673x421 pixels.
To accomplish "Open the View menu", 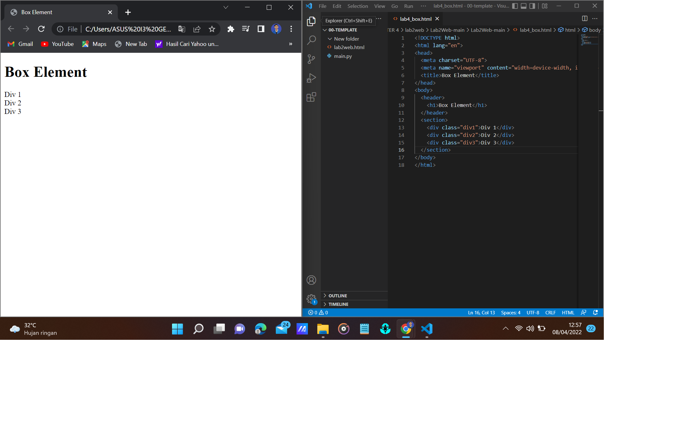I will (379, 6).
